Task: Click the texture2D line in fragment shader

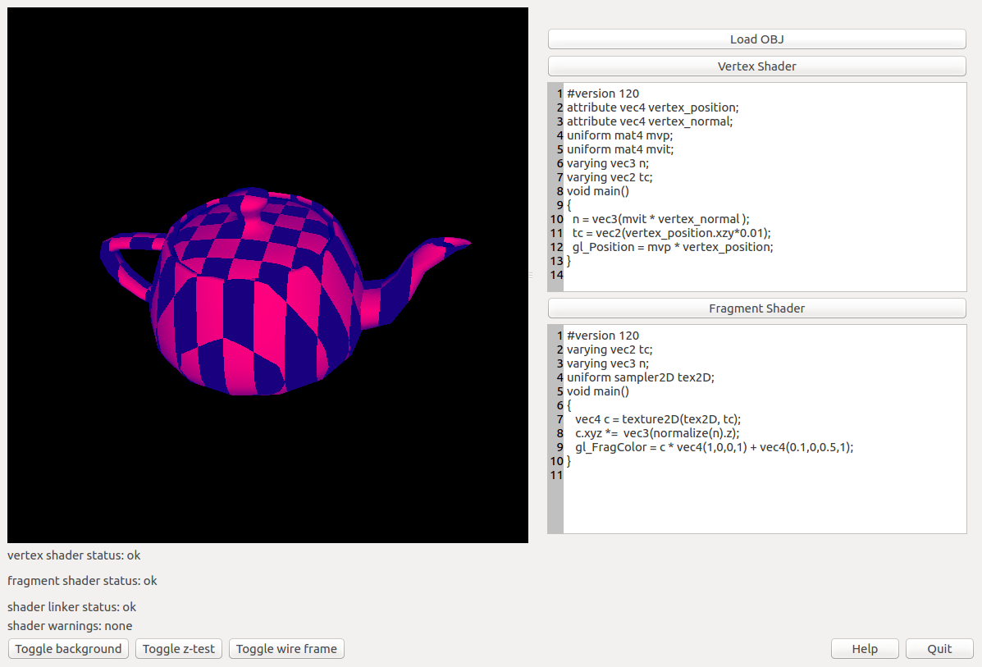Action: pos(658,419)
